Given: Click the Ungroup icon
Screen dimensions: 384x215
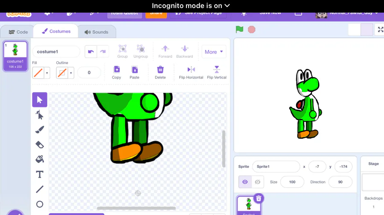Looking at the screenshot, I should 140,51.
